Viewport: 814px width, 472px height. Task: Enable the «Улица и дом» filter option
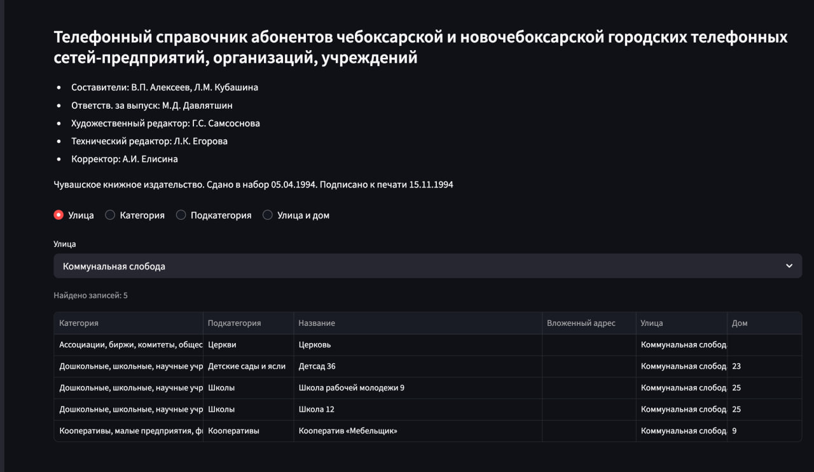pyautogui.click(x=268, y=215)
